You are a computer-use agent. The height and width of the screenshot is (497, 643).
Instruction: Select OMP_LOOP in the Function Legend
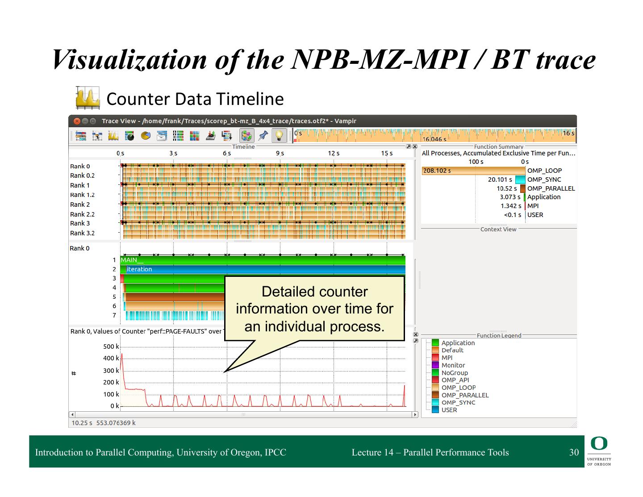(x=459, y=388)
